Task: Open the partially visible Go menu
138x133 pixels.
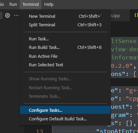Action: (2, 4)
